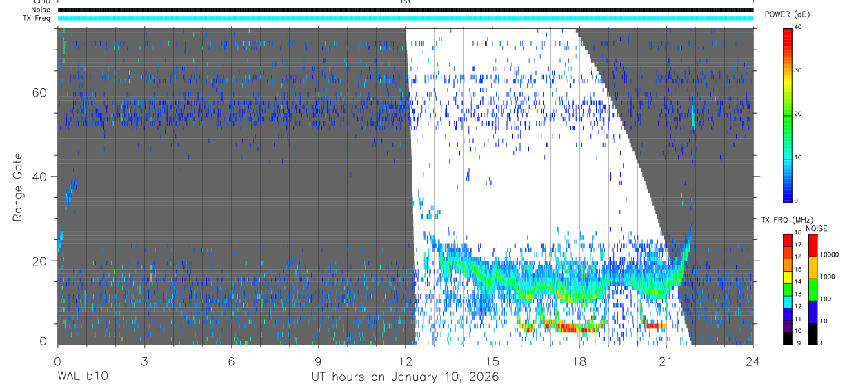The image size is (847, 391).
Task: Click the 15 label on TX FRQ scale
Action: (797, 270)
